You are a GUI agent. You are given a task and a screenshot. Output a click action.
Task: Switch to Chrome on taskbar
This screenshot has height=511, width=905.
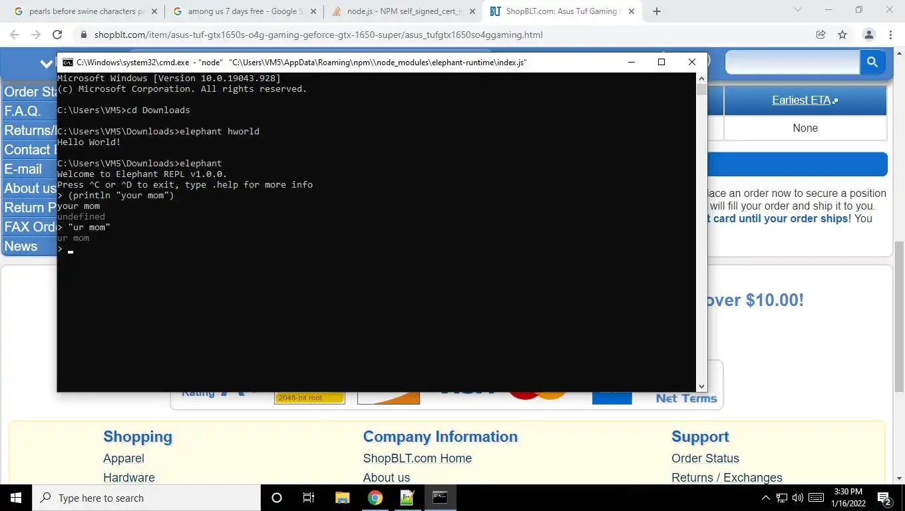pyautogui.click(x=375, y=498)
